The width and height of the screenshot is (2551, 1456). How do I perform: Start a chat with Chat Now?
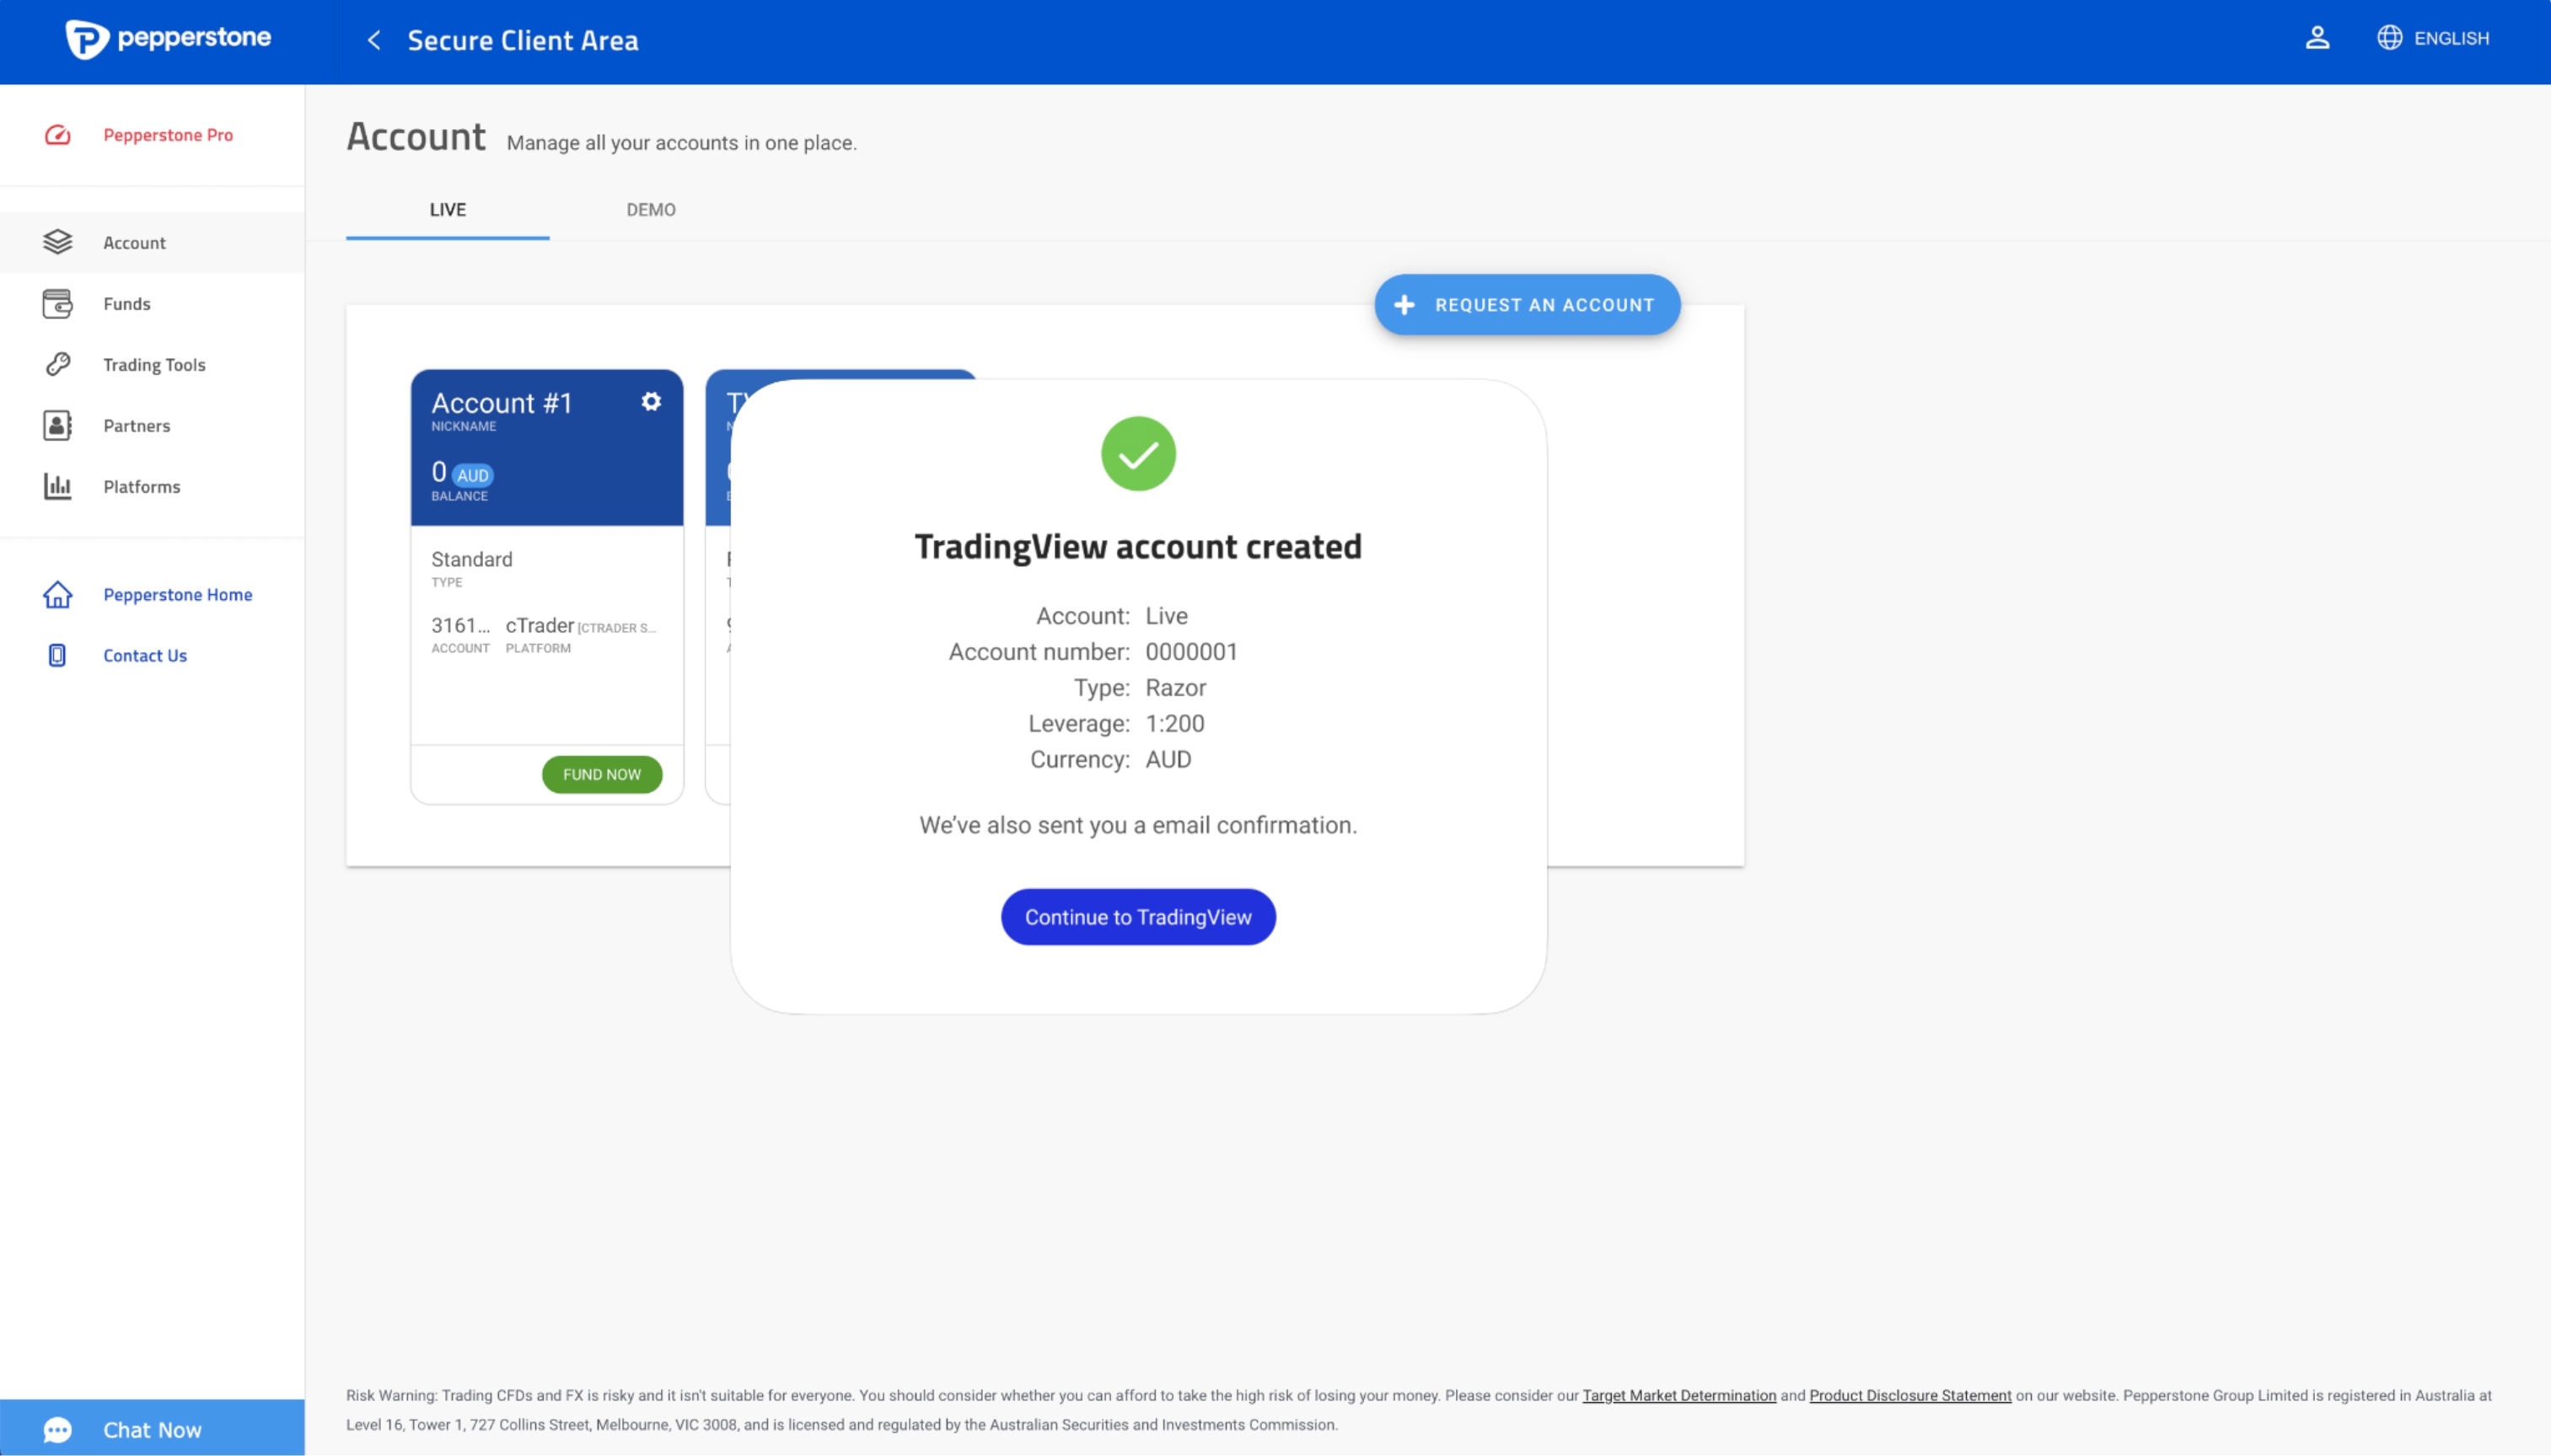[x=152, y=1429]
